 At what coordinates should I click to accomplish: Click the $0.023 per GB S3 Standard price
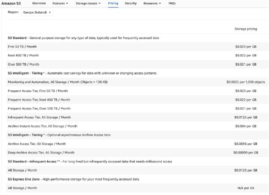pos(246,47)
